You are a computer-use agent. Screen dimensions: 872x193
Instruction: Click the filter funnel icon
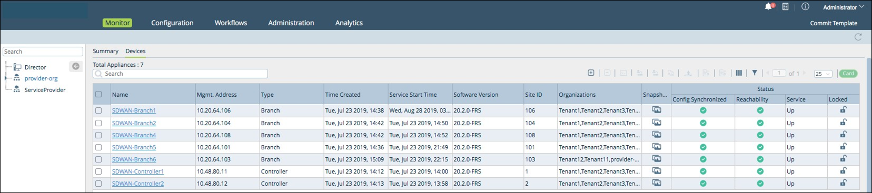(x=755, y=73)
